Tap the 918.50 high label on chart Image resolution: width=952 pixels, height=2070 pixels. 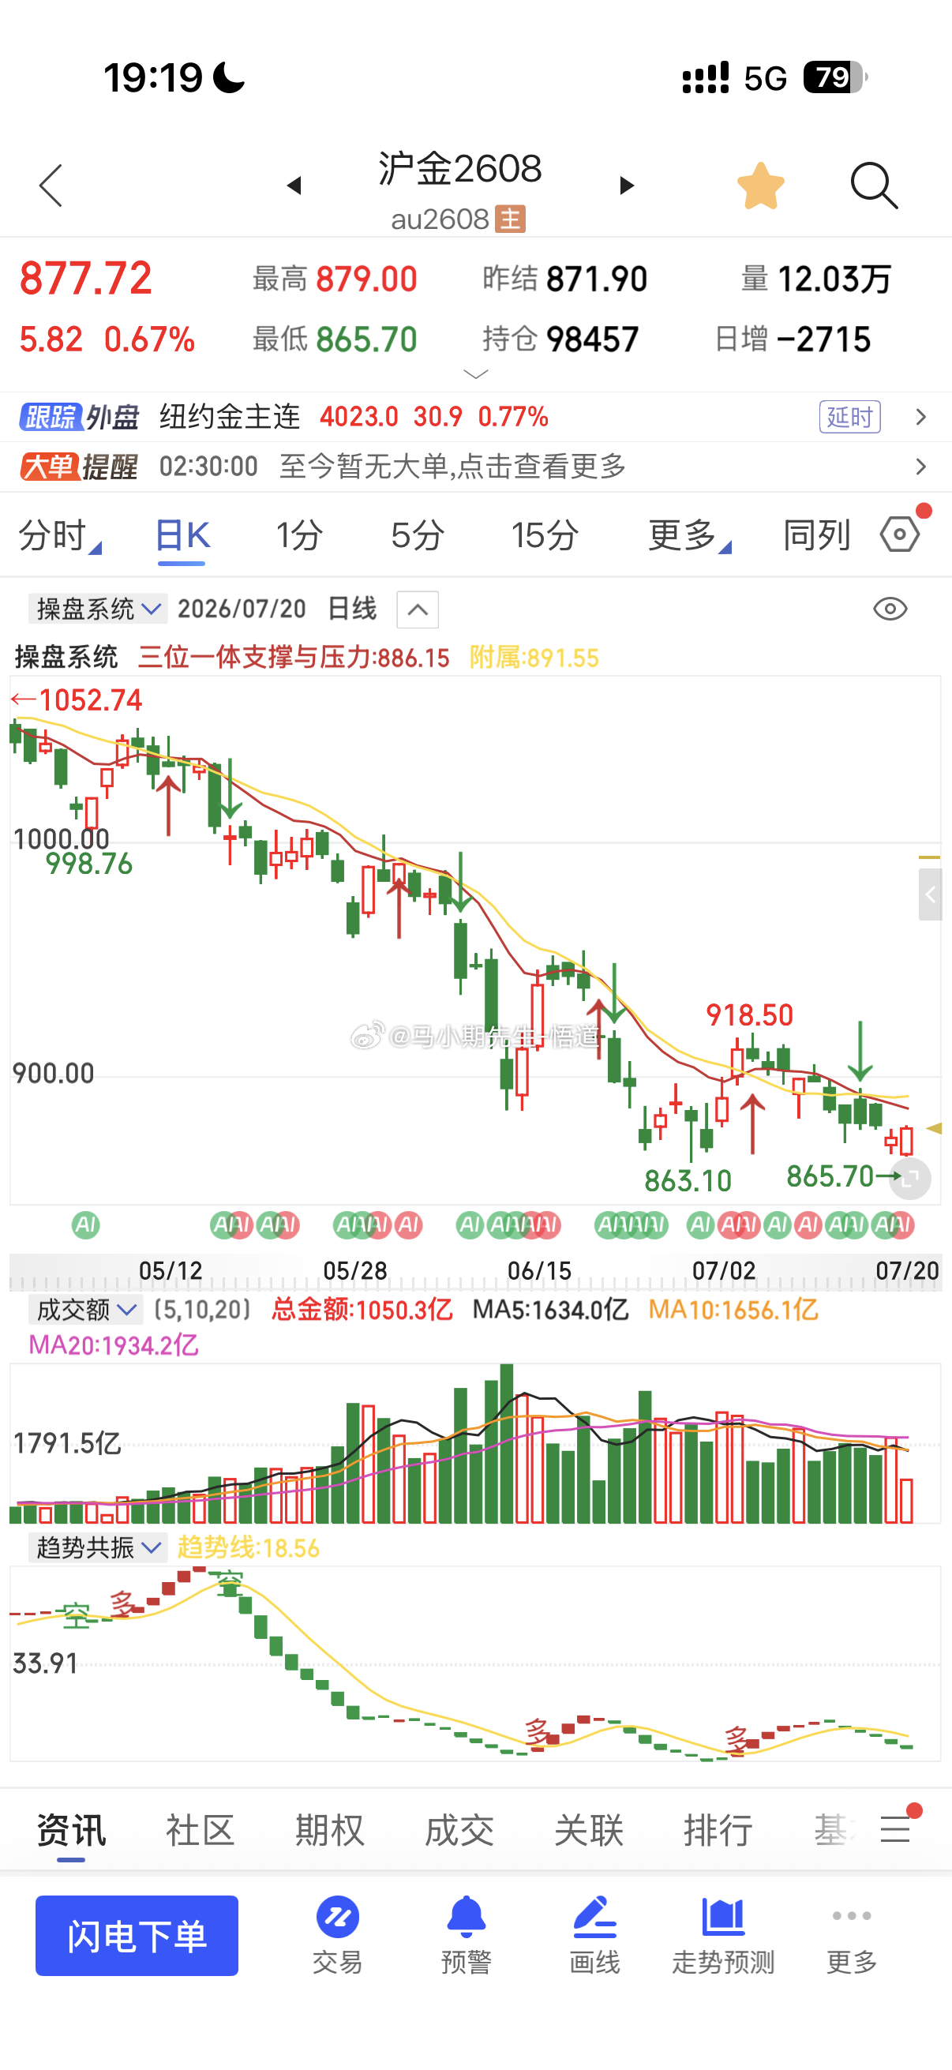point(750,1015)
